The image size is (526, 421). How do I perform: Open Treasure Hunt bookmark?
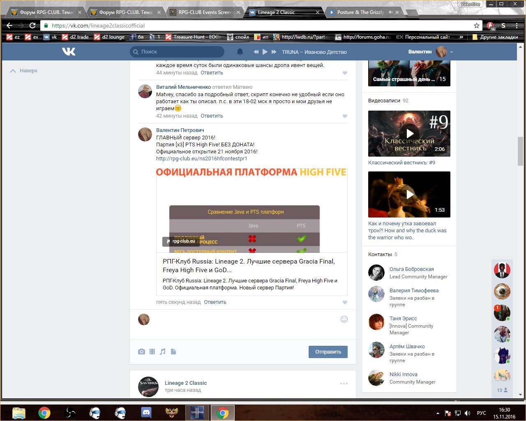193,37
